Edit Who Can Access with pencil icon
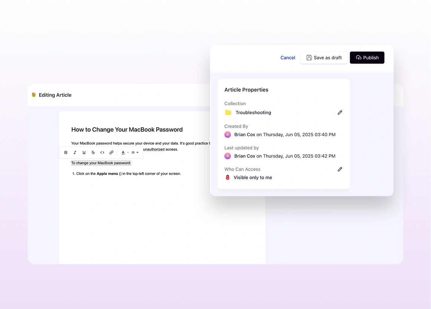 coord(340,169)
